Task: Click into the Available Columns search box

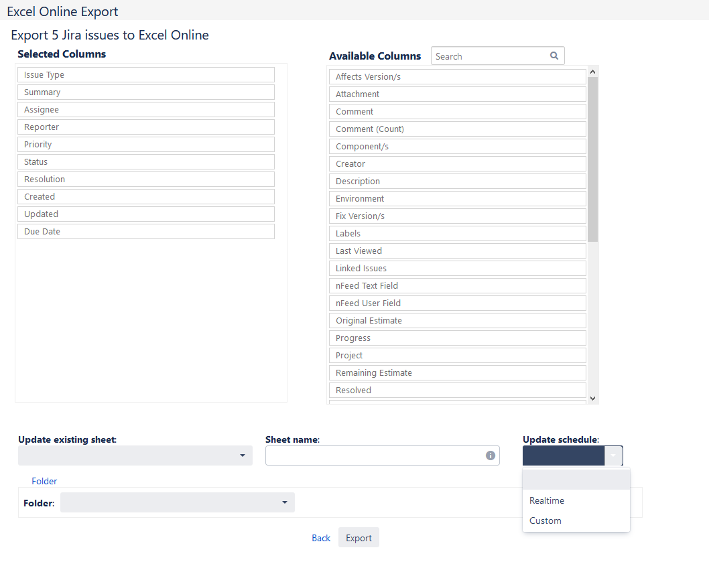Action: [489, 56]
